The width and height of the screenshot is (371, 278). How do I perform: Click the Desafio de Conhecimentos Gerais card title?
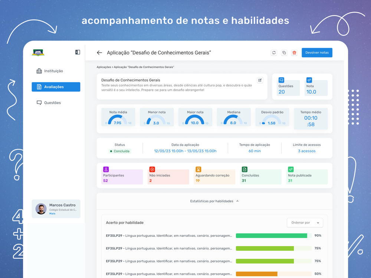(131, 80)
